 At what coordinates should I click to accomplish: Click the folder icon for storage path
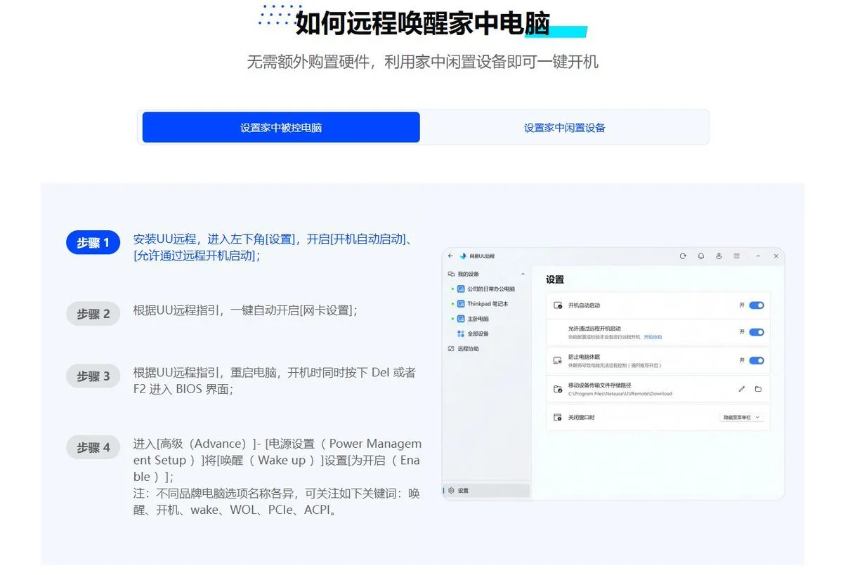[758, 389]
